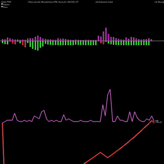
Task: Click the 'Daily PVM' heading text
Action: pyautogui.click(x=6, y=2)
